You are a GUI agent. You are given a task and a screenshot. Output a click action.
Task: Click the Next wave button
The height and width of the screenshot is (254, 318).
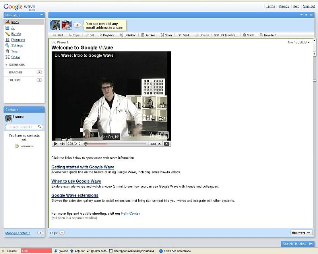click(x=301, y=233)
